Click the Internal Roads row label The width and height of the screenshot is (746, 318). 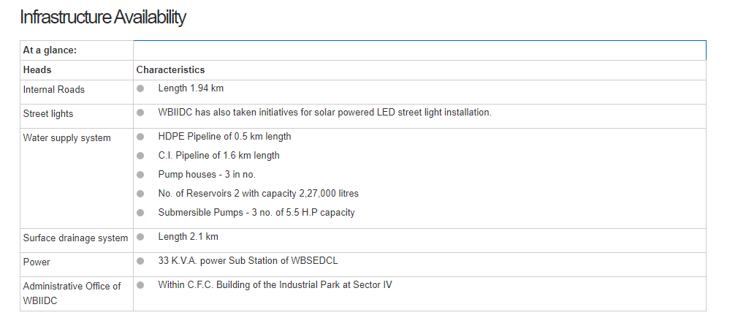pyautogui.click(x=53, y=90)
